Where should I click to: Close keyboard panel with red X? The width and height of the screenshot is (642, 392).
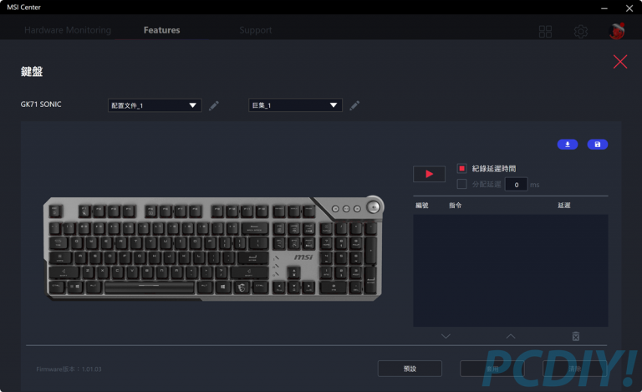620,62
